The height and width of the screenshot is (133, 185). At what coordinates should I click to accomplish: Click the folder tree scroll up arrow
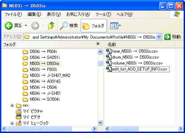[100, 52]
